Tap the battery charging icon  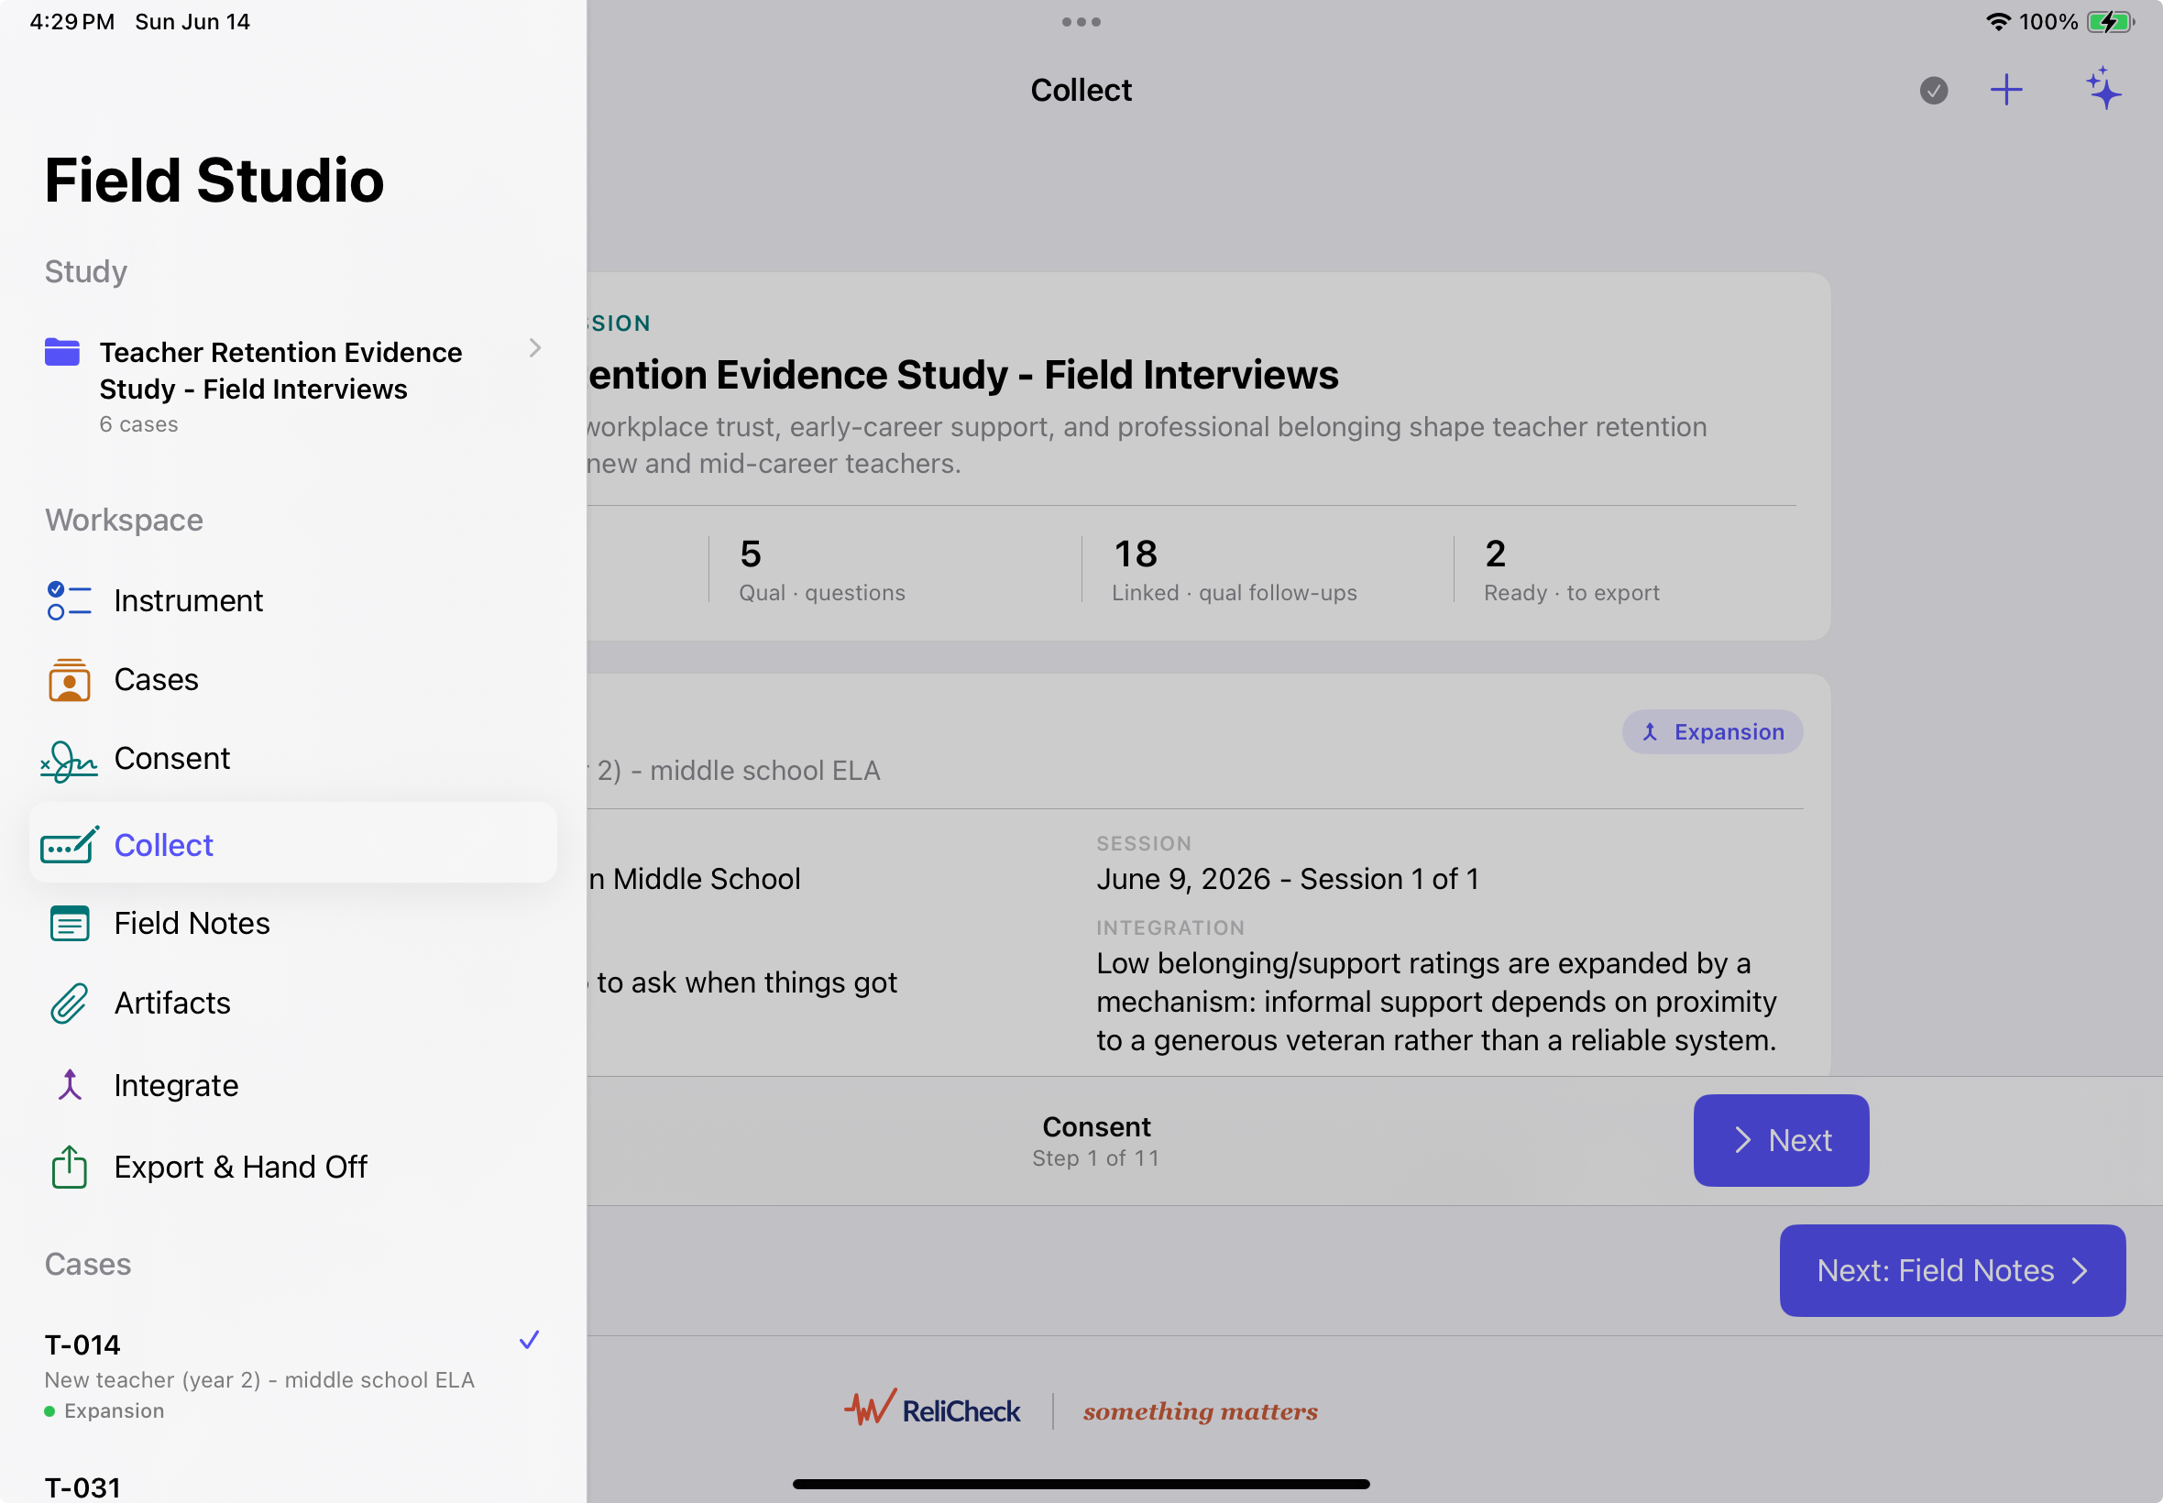click(2110, 22)
